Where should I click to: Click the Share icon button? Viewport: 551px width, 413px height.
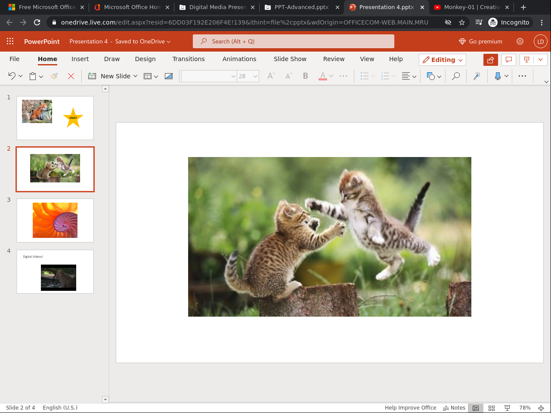point(490,60)
